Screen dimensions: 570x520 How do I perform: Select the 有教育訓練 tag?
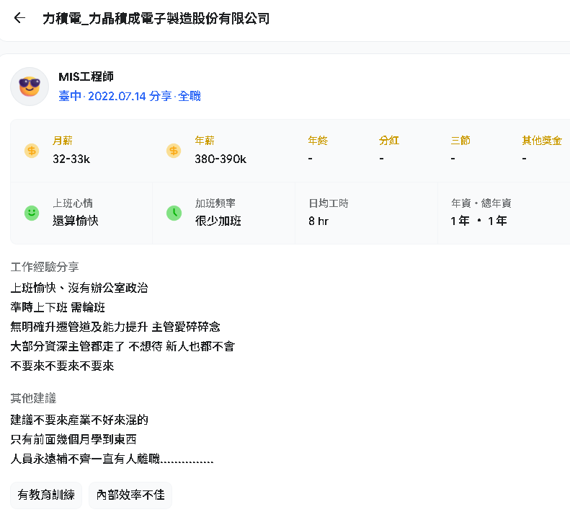[x=46, y=495]
